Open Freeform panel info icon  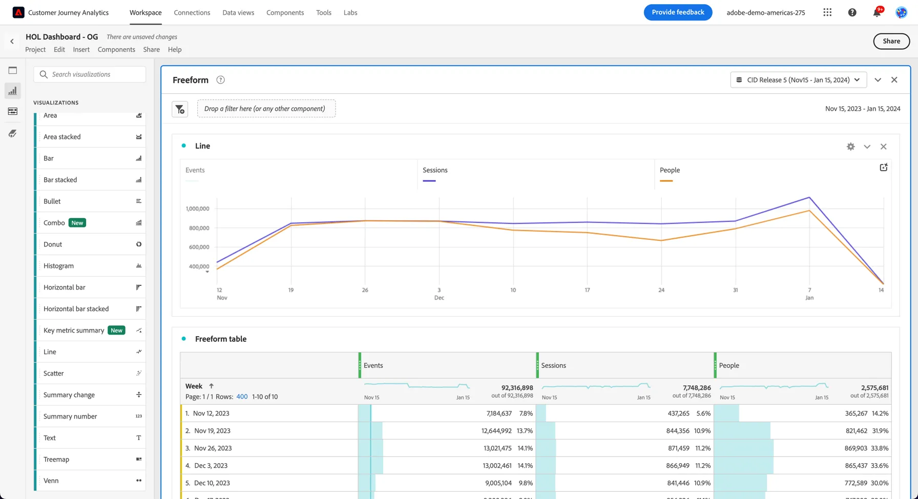(x=221, y=80)
